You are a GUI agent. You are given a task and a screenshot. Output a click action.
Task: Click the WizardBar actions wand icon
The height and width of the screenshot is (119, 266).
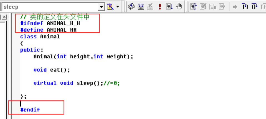(110, 7)
